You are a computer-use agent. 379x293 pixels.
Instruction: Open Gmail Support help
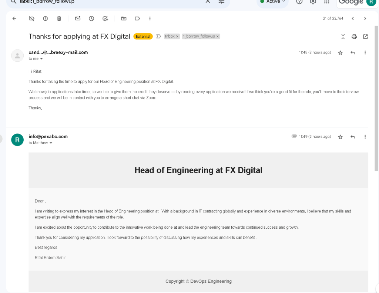(x=299, y=1)
